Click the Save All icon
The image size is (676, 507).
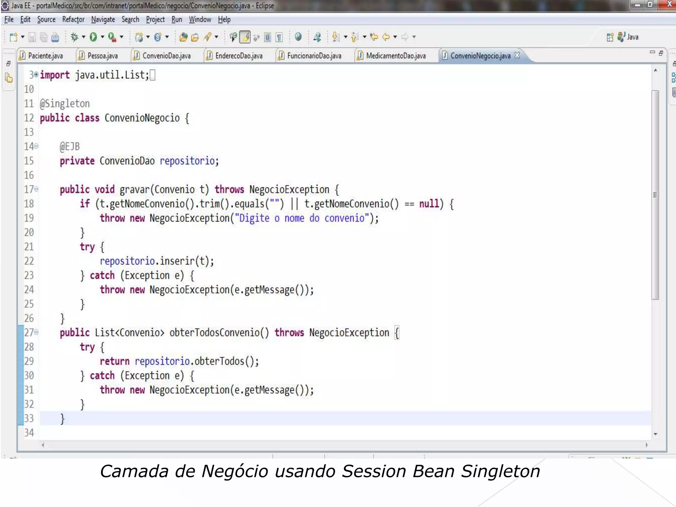tap(43, 37)
